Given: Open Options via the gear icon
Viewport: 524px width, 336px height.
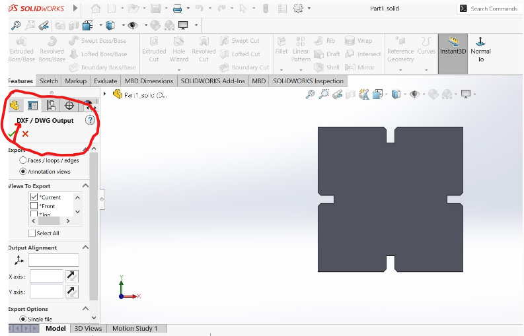Looking at the screenshot, I should click(x=298, y=9).
